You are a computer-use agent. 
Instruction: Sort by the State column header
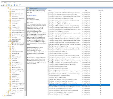tap(86, 11)
